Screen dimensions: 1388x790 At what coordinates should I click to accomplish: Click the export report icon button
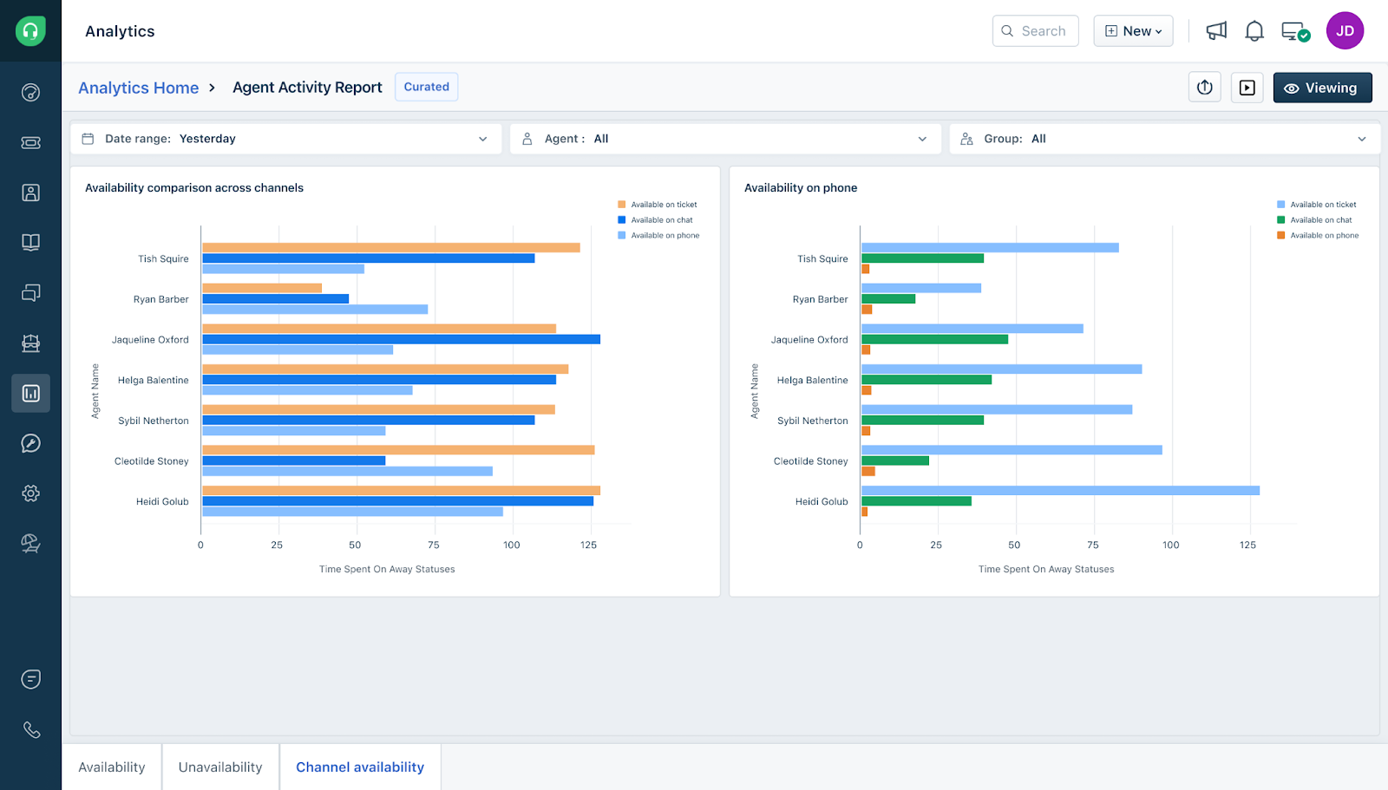coord(1205,88)
